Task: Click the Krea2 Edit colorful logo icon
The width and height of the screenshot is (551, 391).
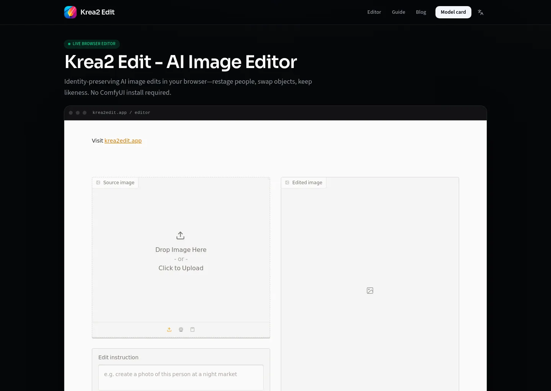Action: 70,12
